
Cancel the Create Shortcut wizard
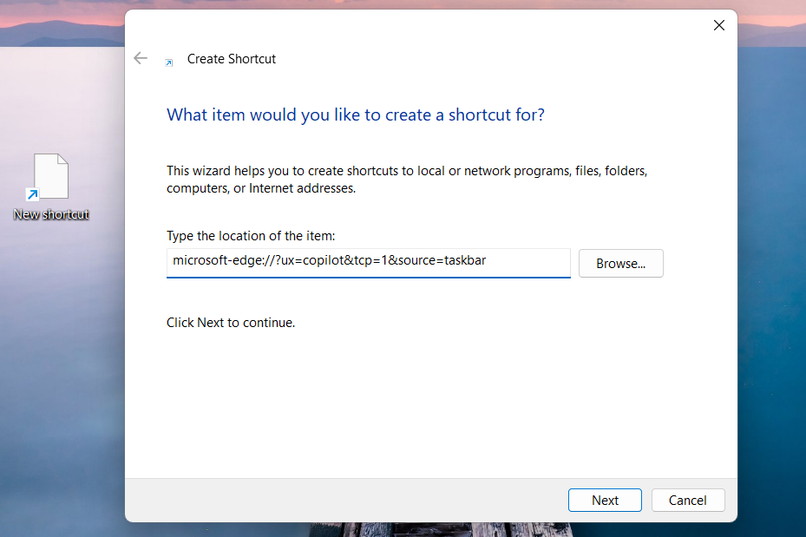tap(687, 500)
